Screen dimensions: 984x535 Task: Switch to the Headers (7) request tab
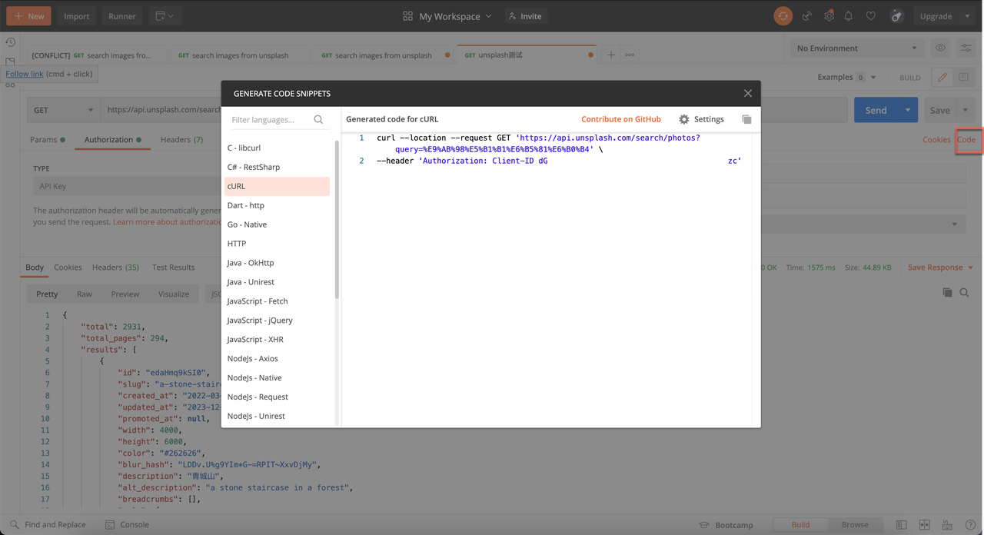(181, 139)
